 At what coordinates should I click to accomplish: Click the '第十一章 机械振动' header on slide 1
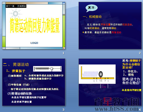coord(16,6)
